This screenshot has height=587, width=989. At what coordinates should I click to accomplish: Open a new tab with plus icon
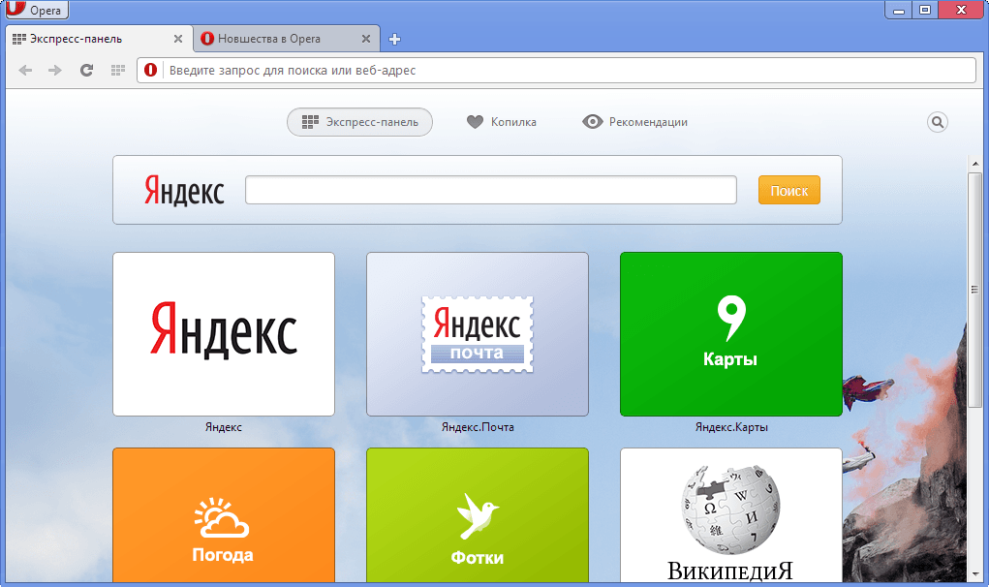point(394,39)
